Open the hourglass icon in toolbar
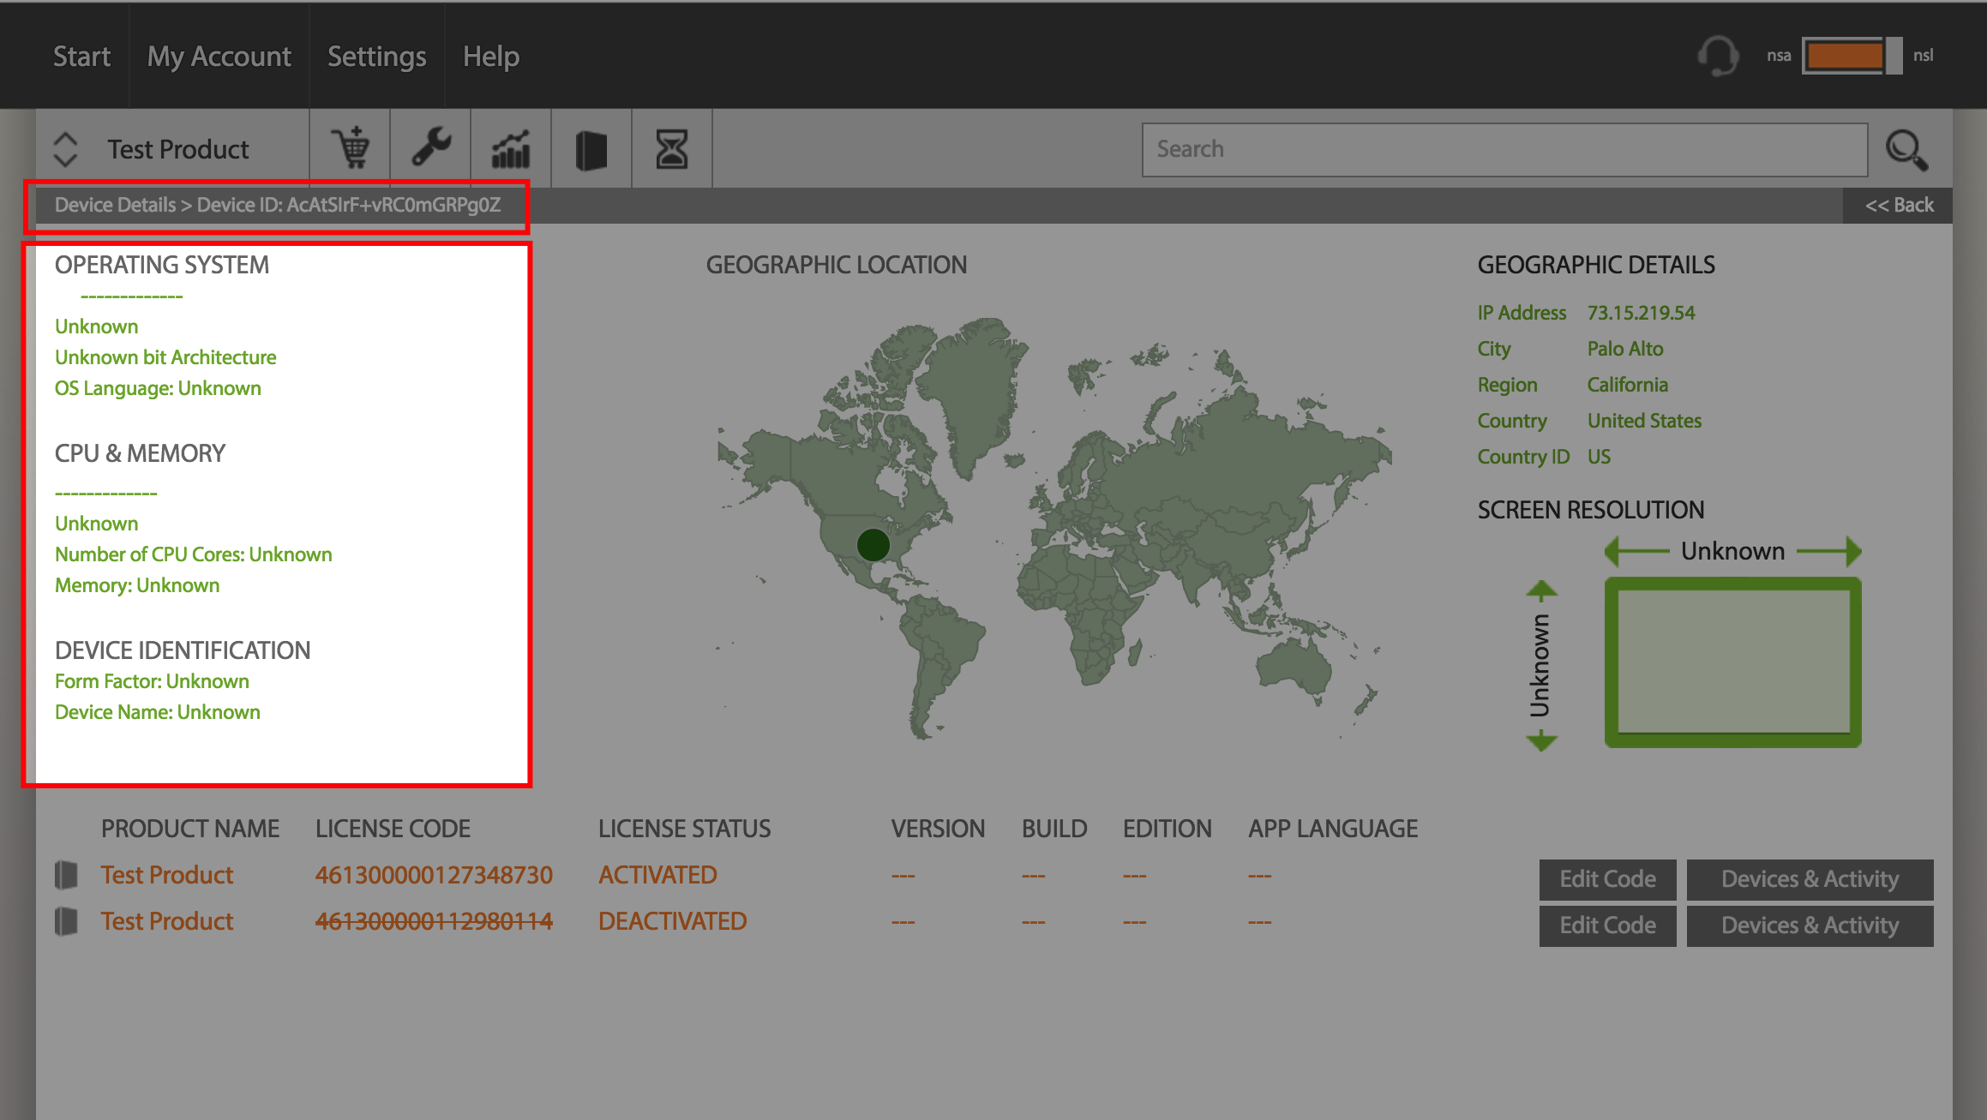1987x1120 pixels. coord(672,148)
